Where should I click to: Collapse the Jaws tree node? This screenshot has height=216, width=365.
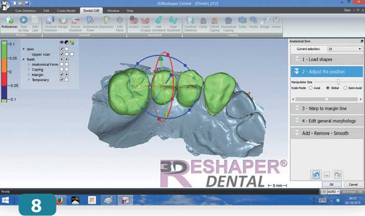tap(23, 49)
